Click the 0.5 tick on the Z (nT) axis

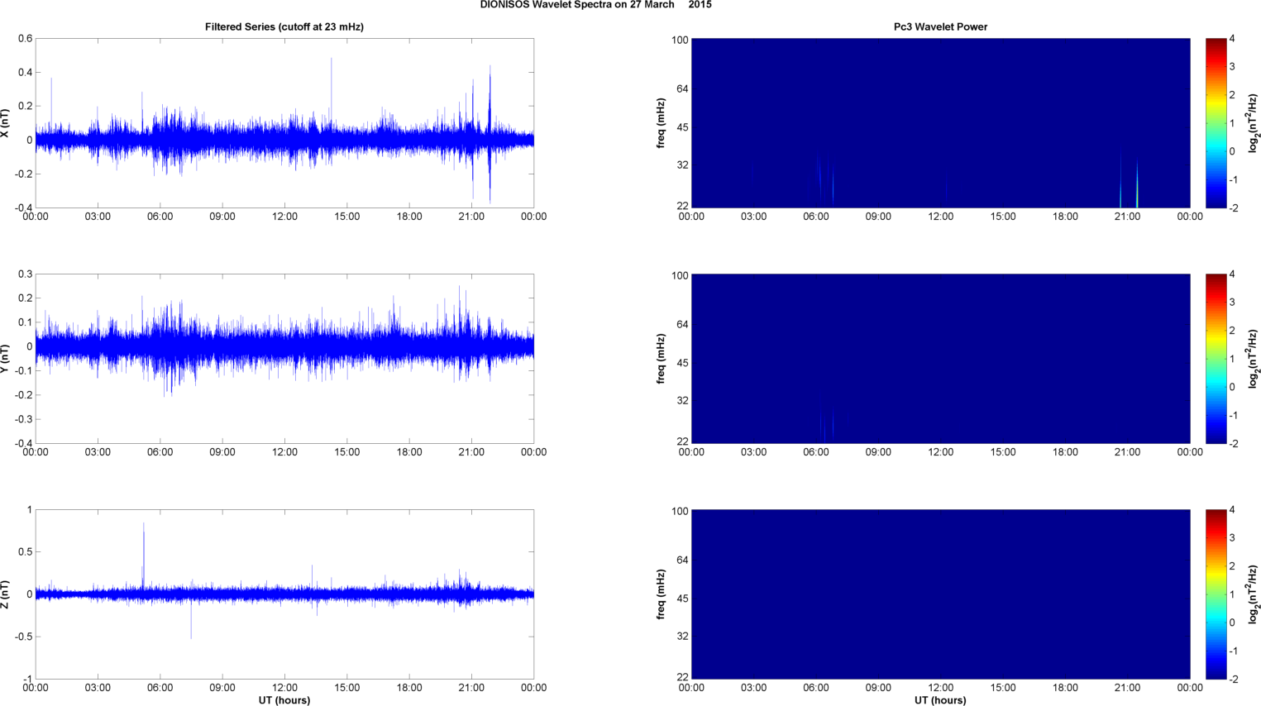click(25, 552)
